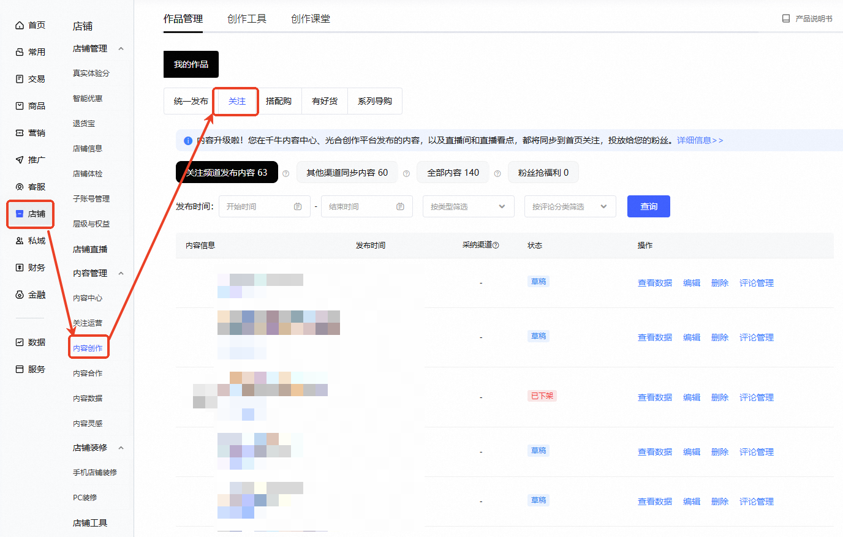The image size is (843, 537).
Task: Open 客服 section in sidebar
Action: (x=30, y=187)
